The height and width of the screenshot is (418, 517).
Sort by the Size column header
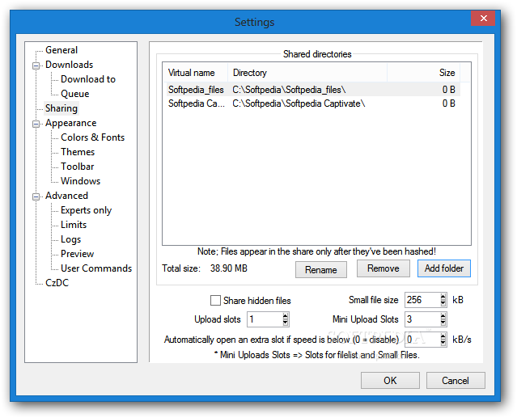click(423, 73)
